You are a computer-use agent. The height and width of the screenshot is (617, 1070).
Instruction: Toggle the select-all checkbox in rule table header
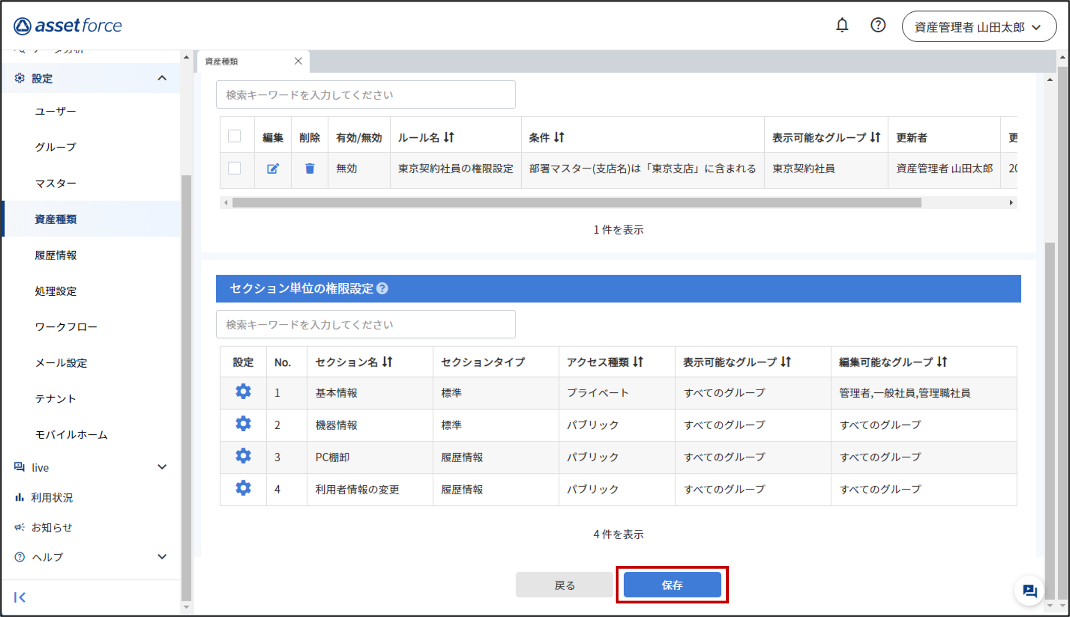[x=234, y=137]
